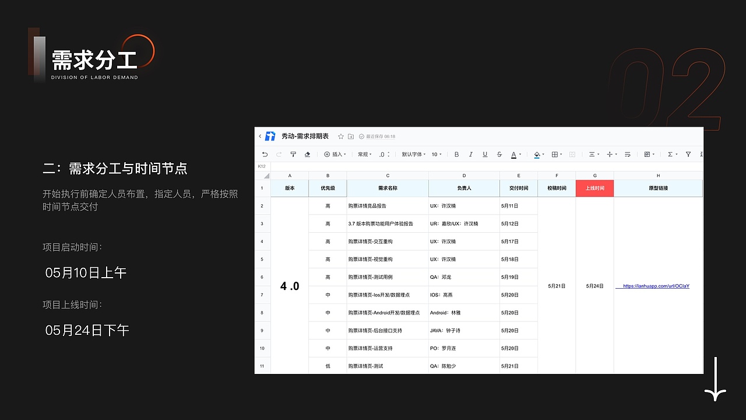Click the merge cells icon
The height and width of the screenshot is (420, 746).
572,154
